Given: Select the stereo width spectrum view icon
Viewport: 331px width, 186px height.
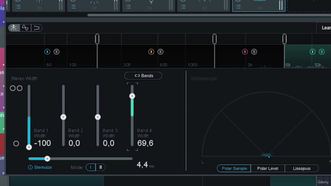Looking at the screenshot, I should tap(14, 28).
